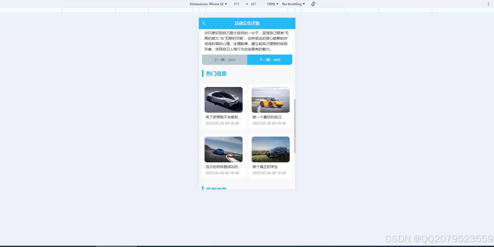
Task: Tap the white sports car thumbnail
Action: point(223,100)
